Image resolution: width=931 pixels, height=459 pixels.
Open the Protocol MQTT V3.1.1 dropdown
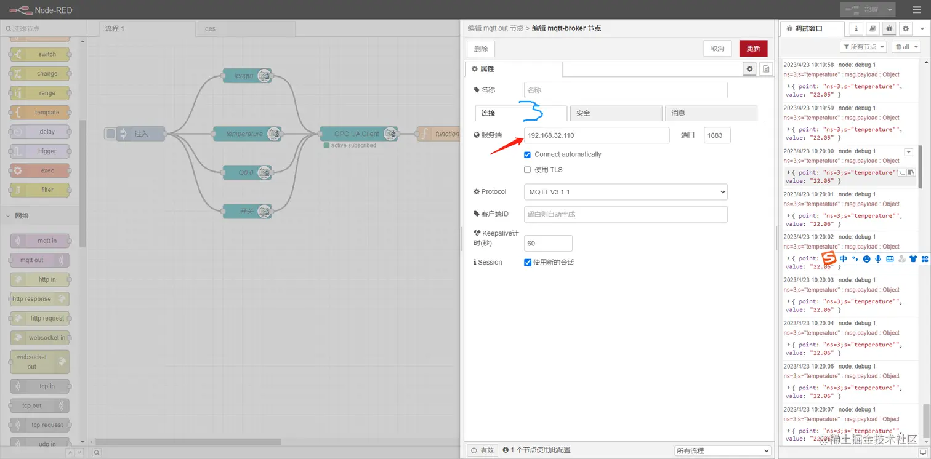point(626,192)
